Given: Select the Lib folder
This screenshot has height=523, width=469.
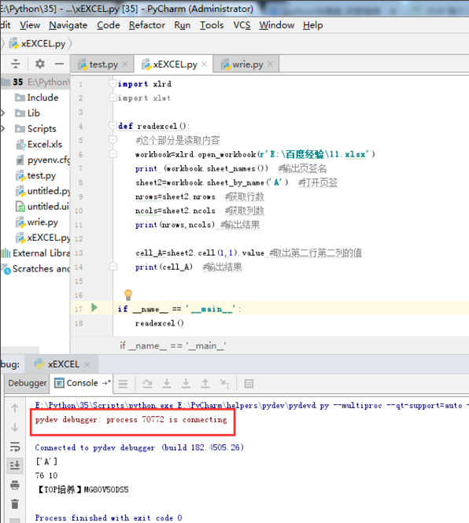Looking at the screenshot, I should 28,113.
